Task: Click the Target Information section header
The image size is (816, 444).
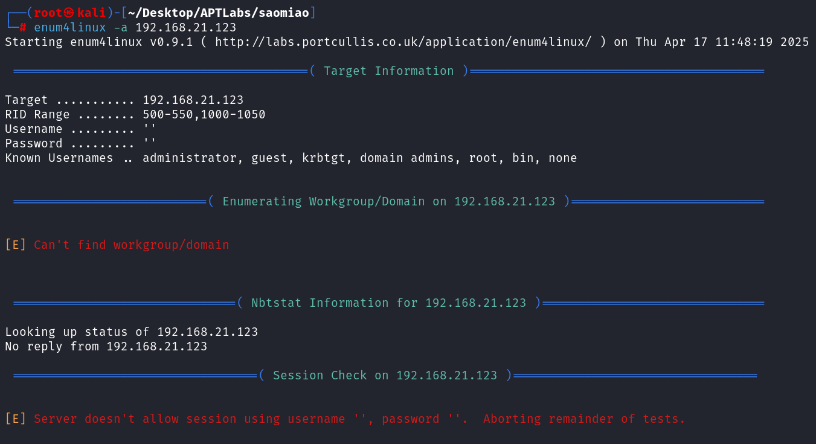Action: click(x=388, y=71)
